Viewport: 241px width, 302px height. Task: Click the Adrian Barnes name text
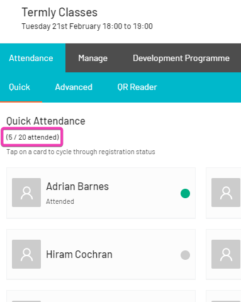click(77, 186)
